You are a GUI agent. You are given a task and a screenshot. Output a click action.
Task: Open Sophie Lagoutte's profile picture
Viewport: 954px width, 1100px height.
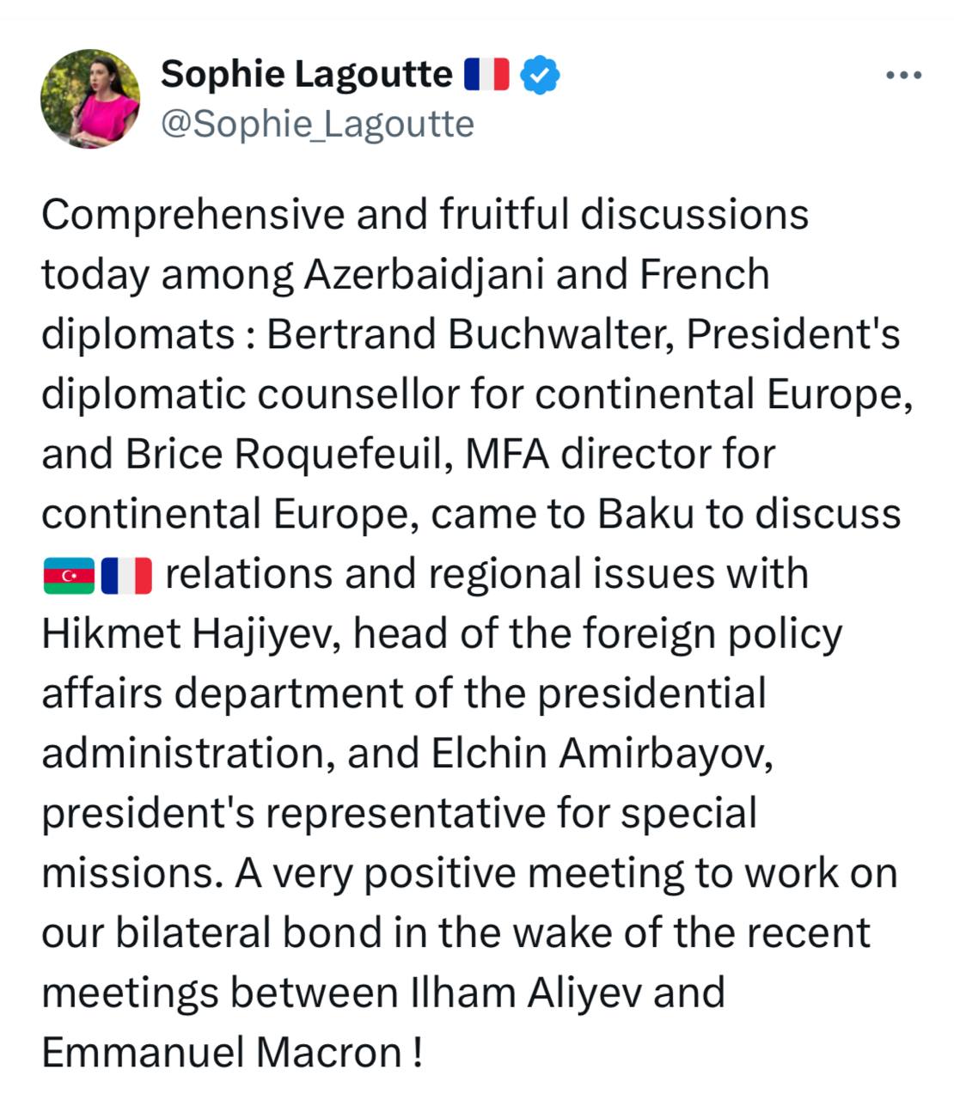(90, 99)
